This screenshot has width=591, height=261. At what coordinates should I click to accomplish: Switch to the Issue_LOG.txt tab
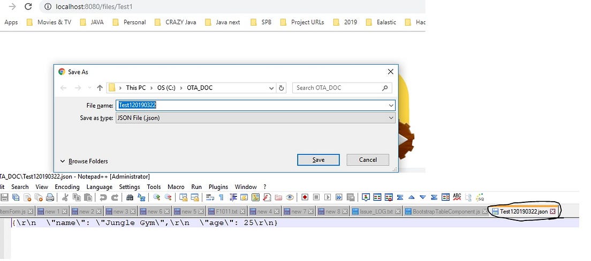pos(376,211)
